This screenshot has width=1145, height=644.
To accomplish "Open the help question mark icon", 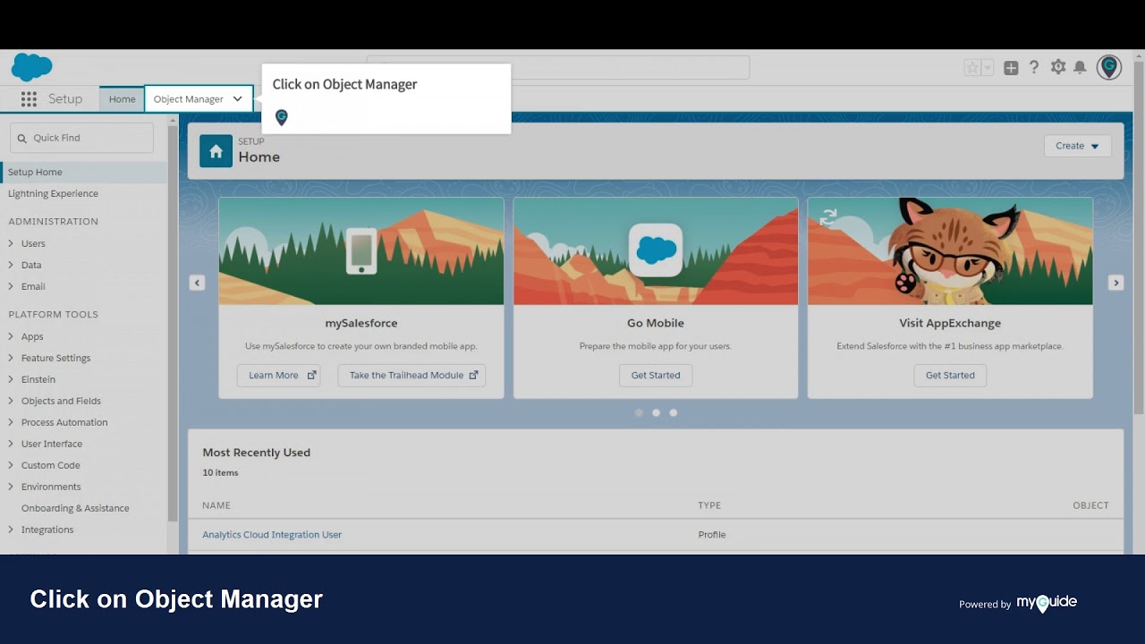I will pyautogui.click(x=1034, y=67).
